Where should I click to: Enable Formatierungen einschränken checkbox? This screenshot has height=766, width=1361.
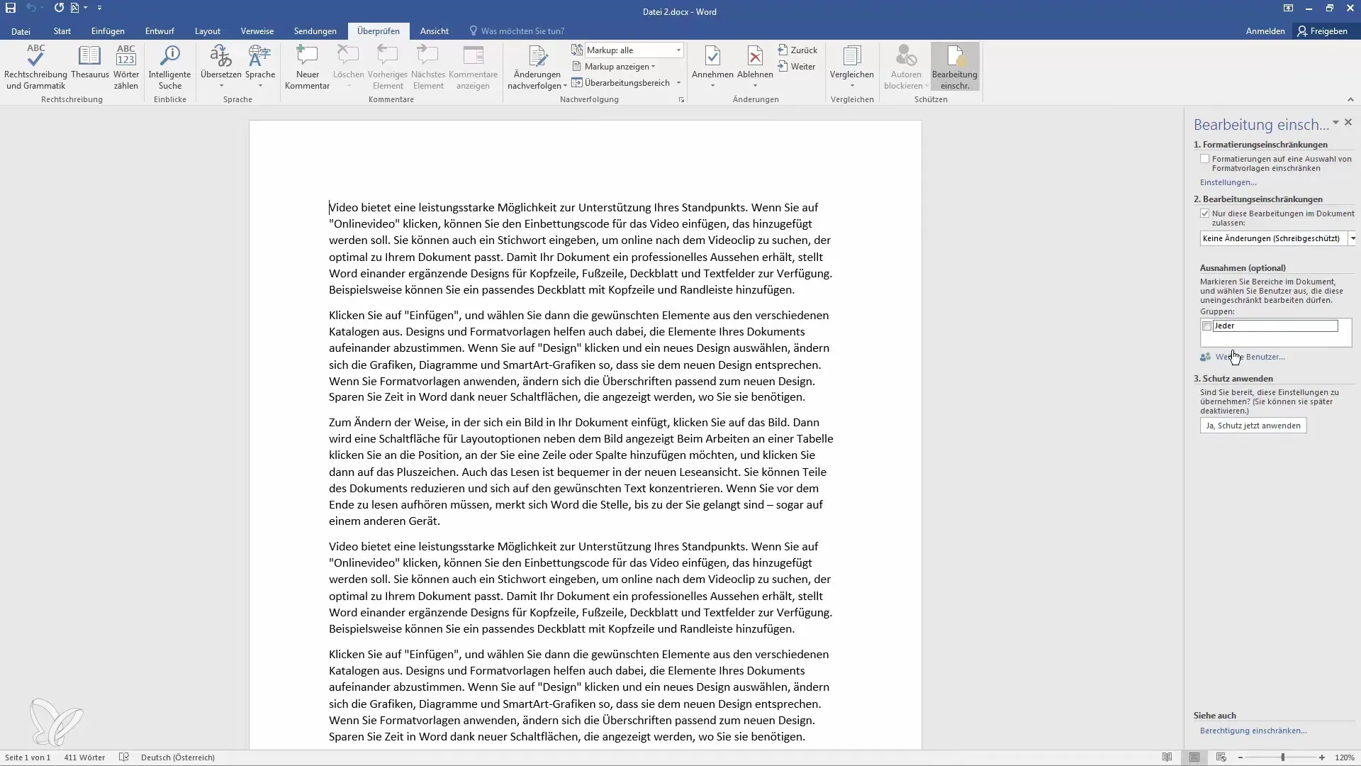point(1204,159)
